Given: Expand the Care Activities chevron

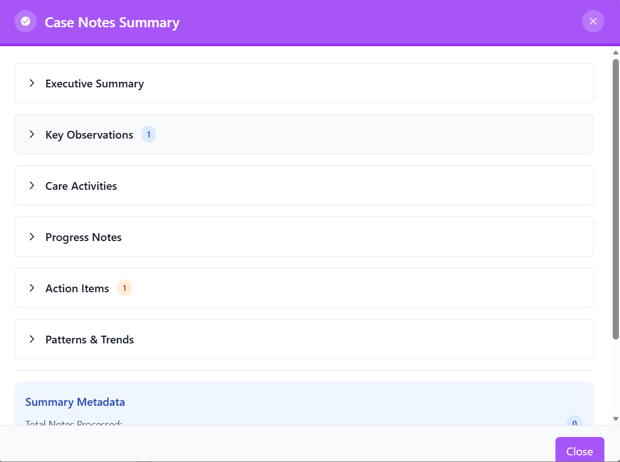Looking at the screenshot, I should [32, 185].
